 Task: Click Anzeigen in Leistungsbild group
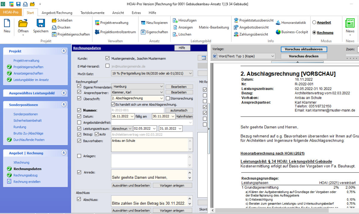(x=183, y=27)
